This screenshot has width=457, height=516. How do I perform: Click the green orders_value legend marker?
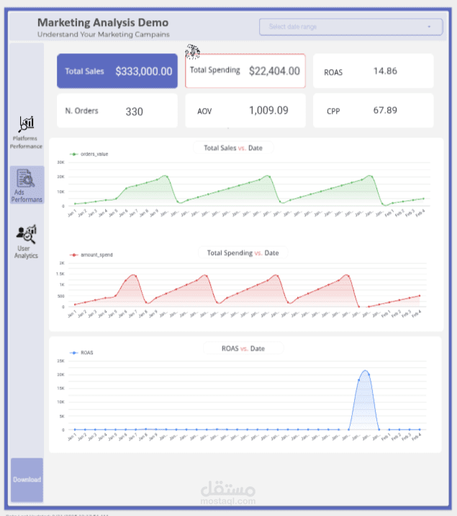tap(73, 154)
